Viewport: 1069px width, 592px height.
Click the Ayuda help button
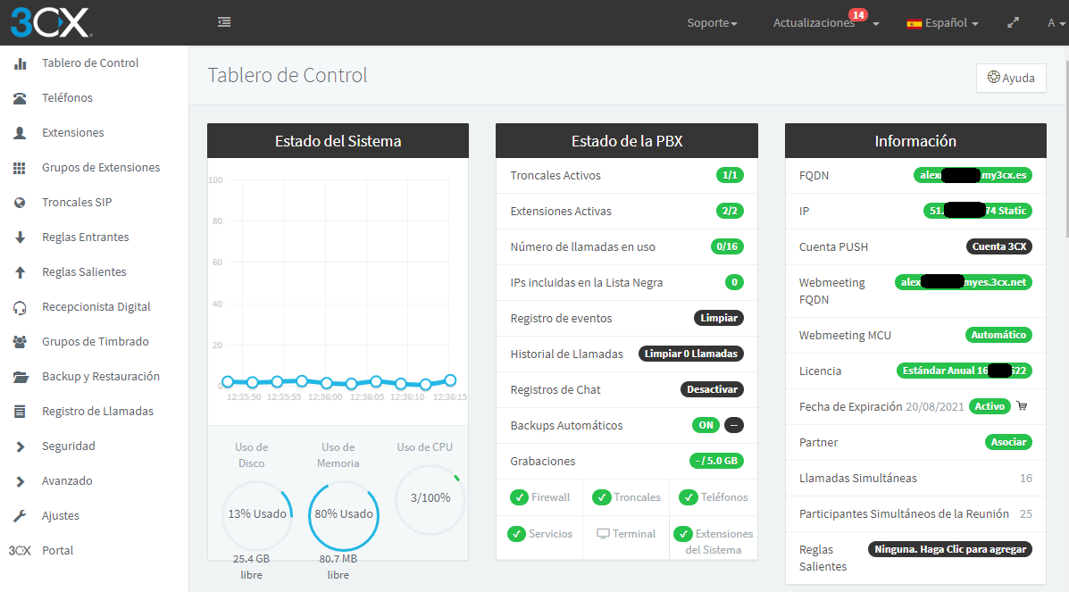click(x=1011, y=78)
